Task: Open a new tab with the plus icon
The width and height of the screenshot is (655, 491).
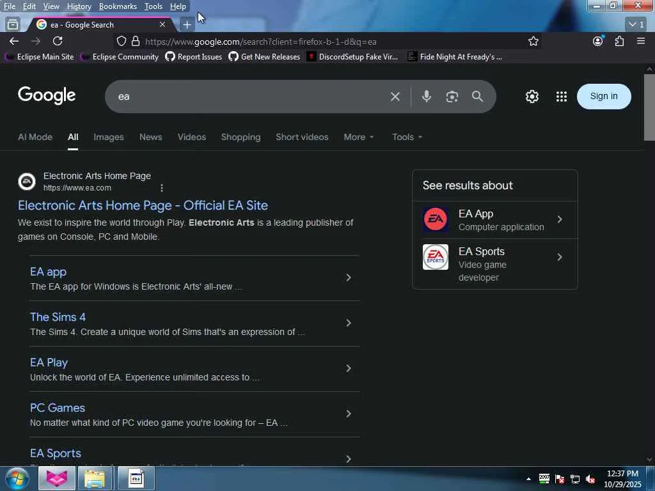Action: [187, 25]
